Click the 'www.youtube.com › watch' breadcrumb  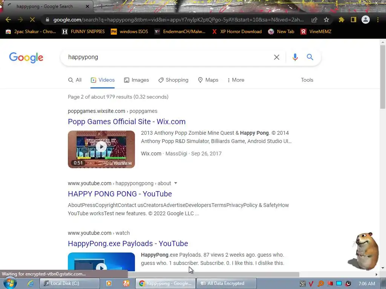tap(99, 233)
